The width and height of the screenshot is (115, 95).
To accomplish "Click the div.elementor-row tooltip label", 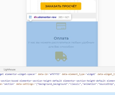I will coord(45,17).
